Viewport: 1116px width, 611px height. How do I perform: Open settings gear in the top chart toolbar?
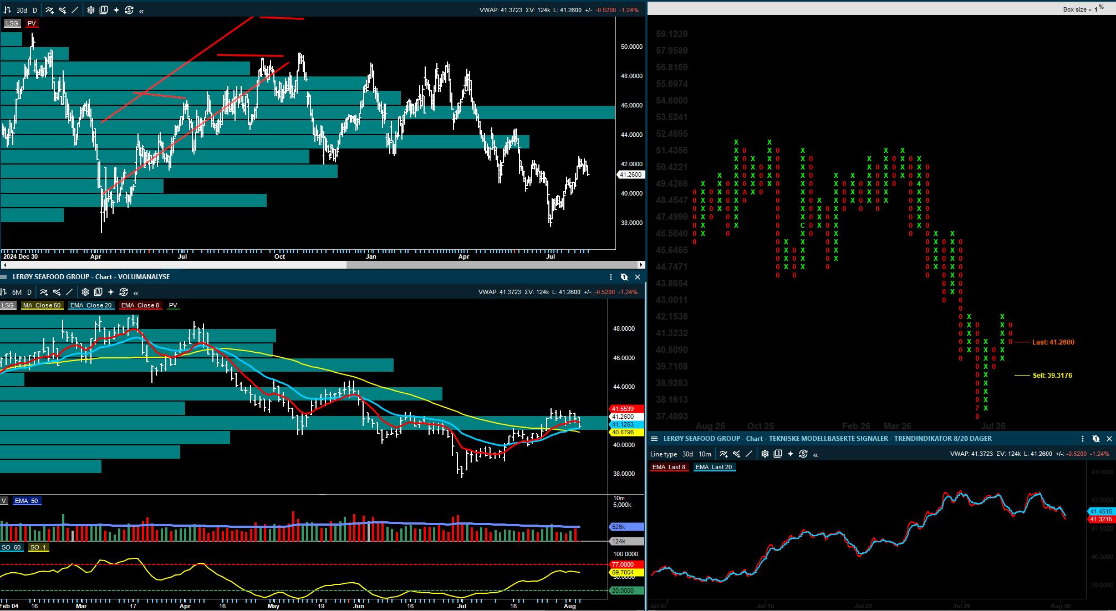pyautogui.click(x=91, y=10)
